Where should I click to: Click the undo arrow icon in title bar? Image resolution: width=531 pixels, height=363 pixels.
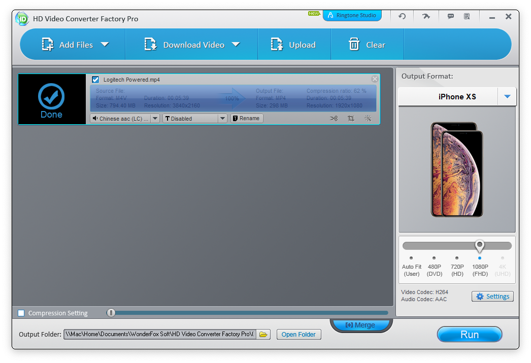(402, 16)
